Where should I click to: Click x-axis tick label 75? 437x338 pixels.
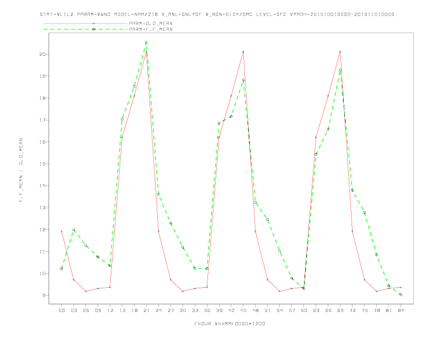click(365, 310)
